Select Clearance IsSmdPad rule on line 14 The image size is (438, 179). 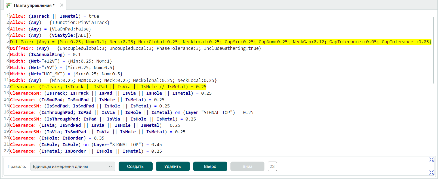(x=87, y=100)
